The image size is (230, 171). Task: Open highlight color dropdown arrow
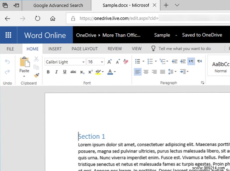pos(103,72)
